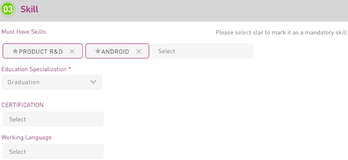Focus the Must Have Skills Select field
348x160 pixels.
[x=202, y=51]
